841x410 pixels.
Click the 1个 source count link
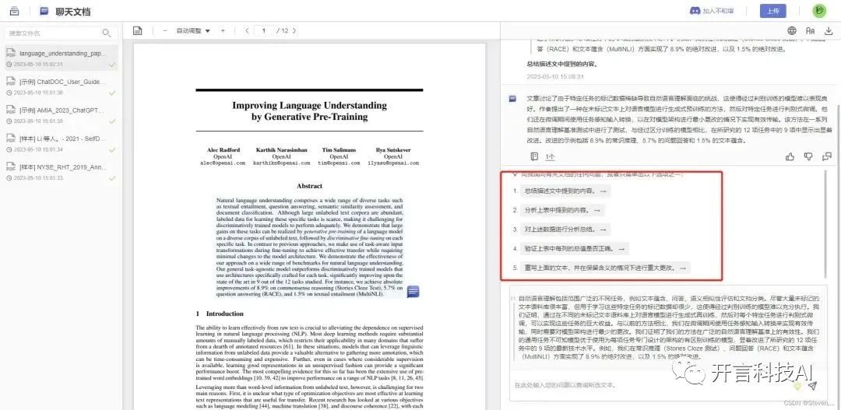click(550, 157)
